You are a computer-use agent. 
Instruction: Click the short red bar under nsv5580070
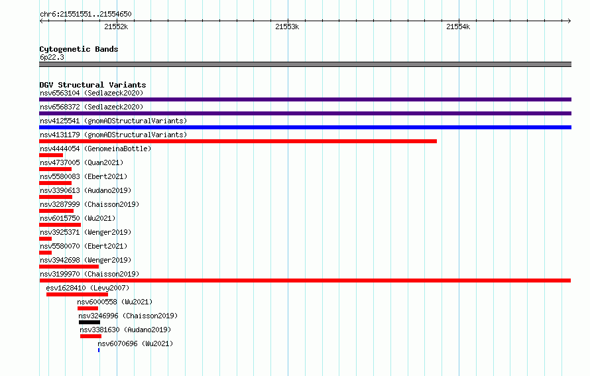click(x=45, y=253)
